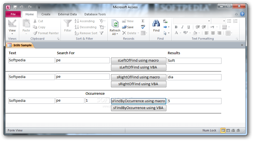This screenshot has width=253, height=141.
Task: Toggle Underline formatting
Action: tap(189, 27)
